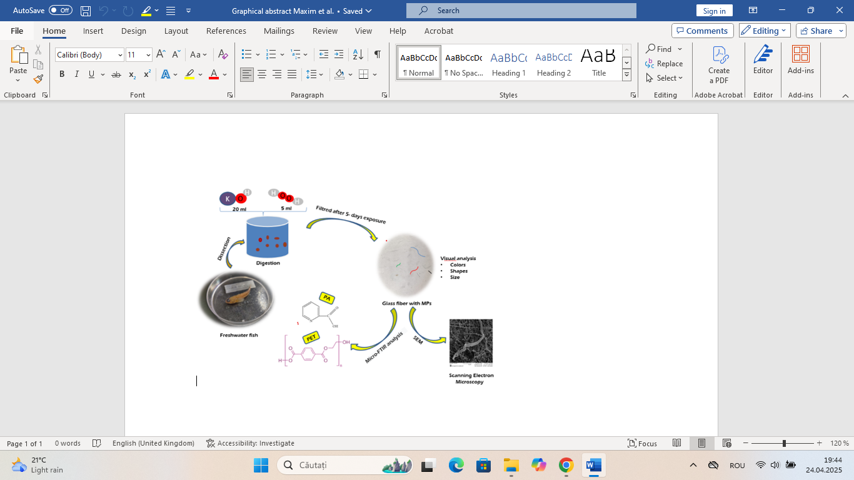This screenshot has height=480, width=854.
Task: Click the zoom slider in status bar
Action: (784, 443)
